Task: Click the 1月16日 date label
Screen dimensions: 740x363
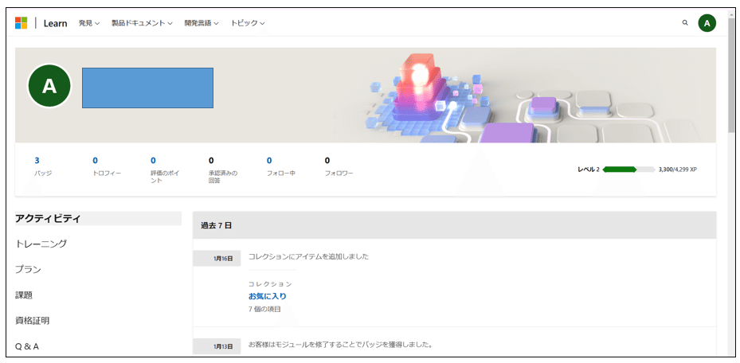Action: coord(217,259)
